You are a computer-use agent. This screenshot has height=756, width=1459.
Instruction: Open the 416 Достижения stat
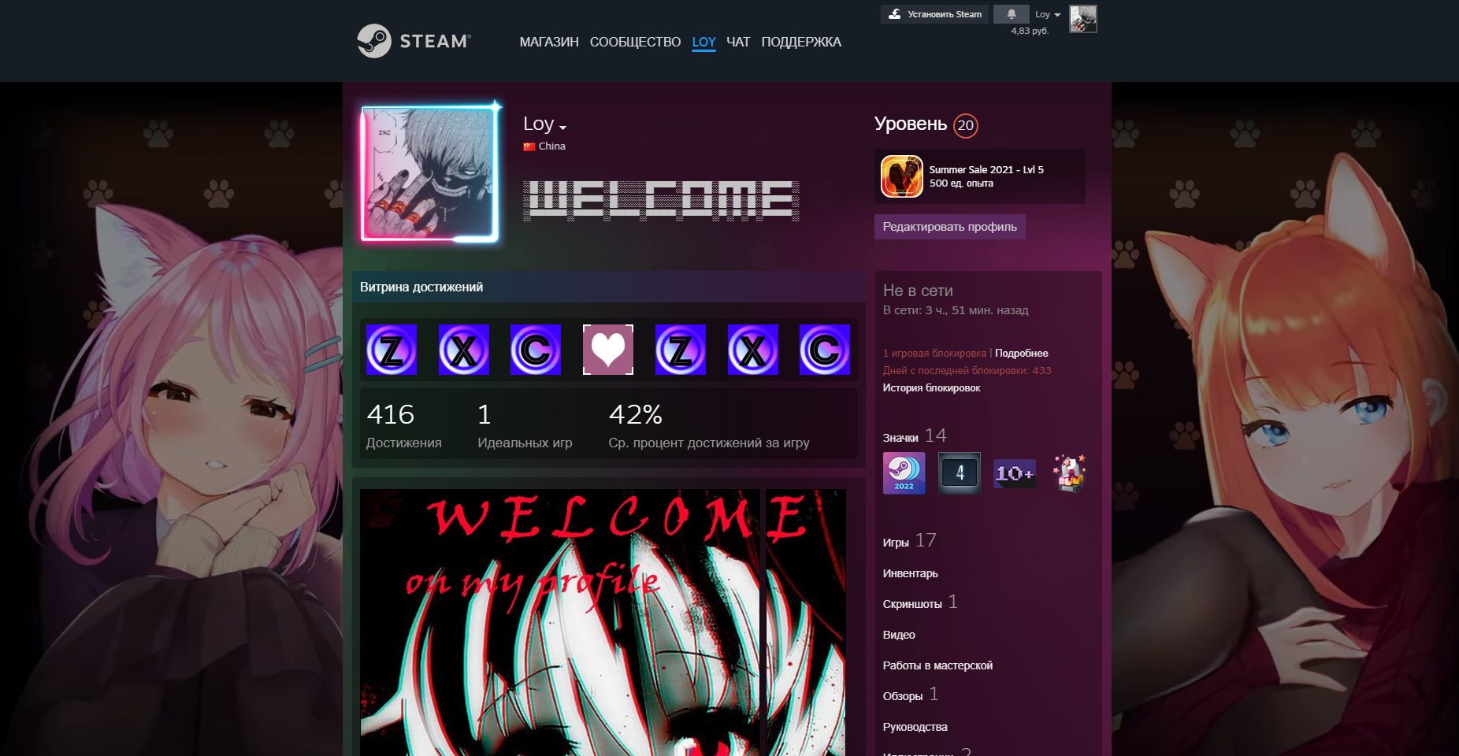click(x=404, y=426)
